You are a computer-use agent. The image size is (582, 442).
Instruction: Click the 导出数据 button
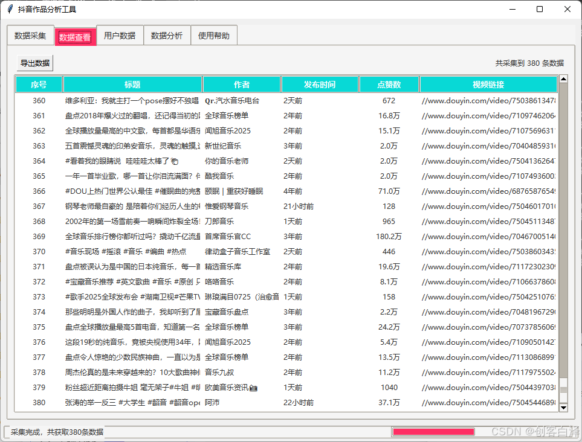35,63
